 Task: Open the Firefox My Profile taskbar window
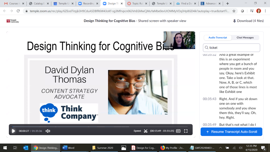click(x=172, y=148)
